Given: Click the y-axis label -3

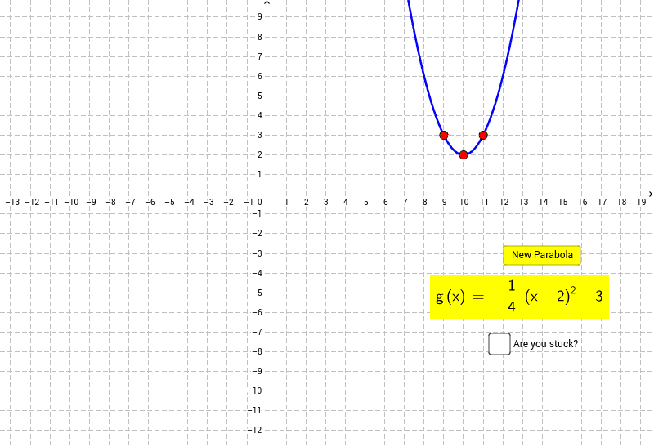Looking at the screenshot, I should click(257, 253).
